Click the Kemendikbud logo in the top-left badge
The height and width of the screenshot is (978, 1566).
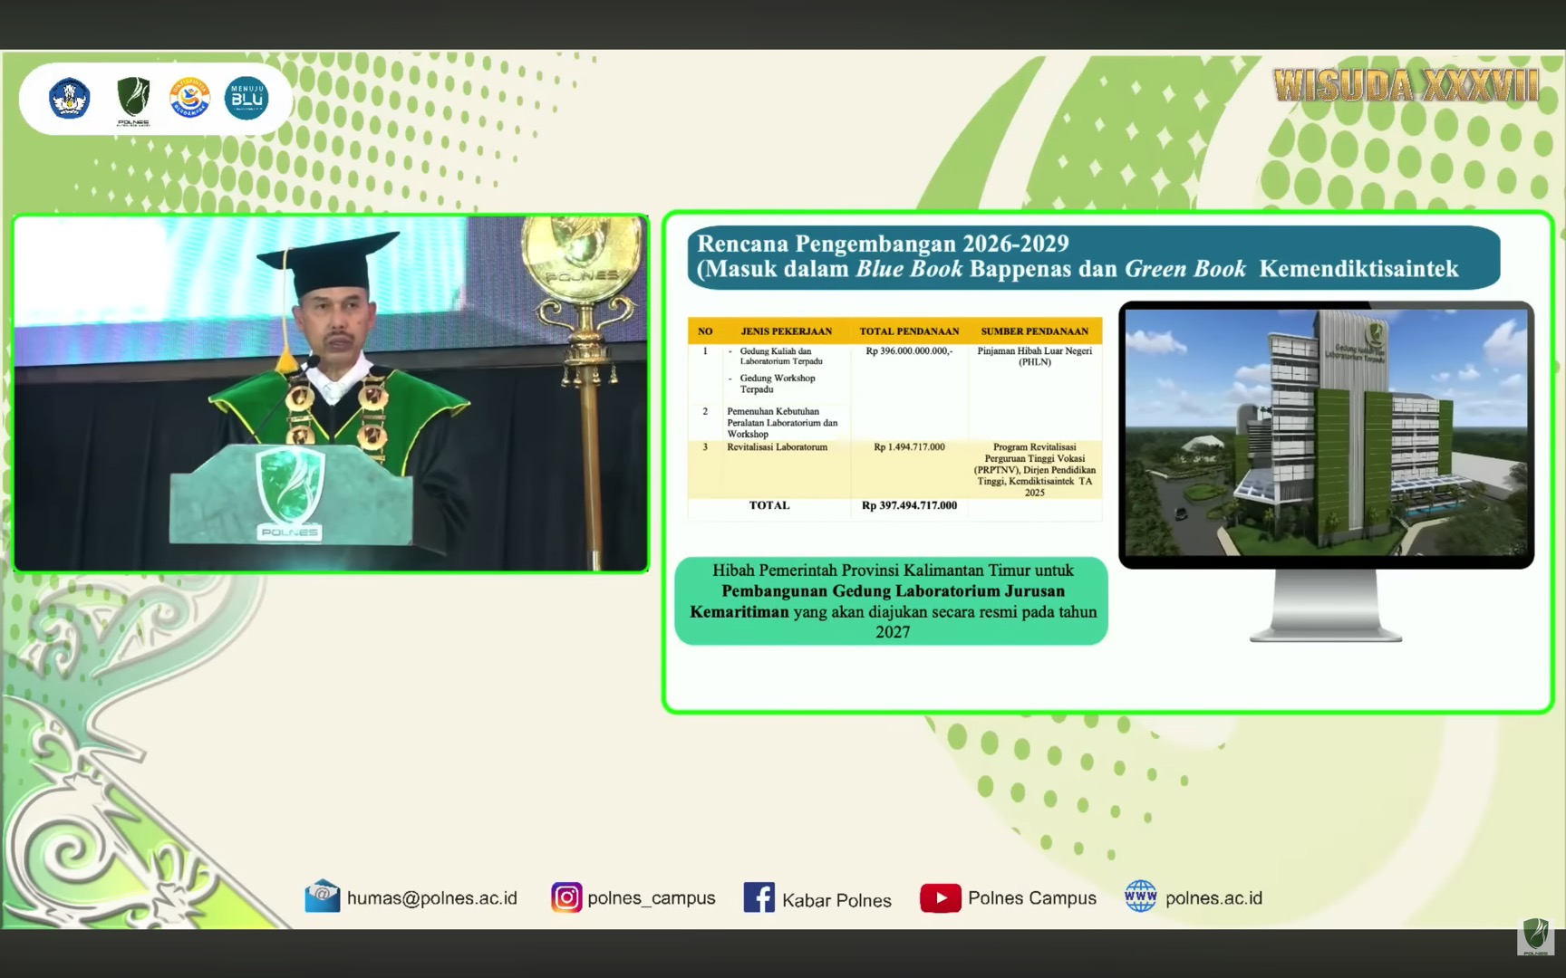[69, 99]
